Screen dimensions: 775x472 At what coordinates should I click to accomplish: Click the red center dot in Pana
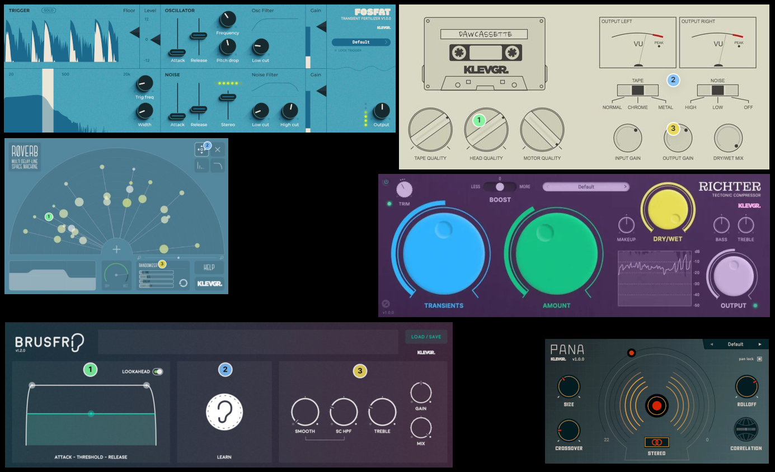(657, 405)
